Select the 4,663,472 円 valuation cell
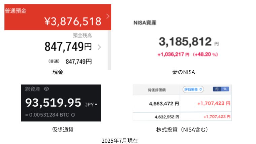 pos(164,104)
